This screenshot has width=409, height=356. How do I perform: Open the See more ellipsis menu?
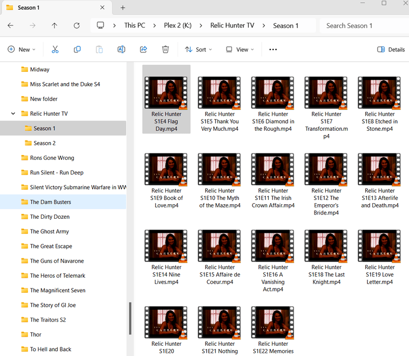pyautogui.click(x=273, y=49)
